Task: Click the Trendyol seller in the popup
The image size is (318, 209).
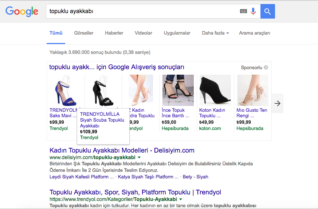Action: (89, 137)
